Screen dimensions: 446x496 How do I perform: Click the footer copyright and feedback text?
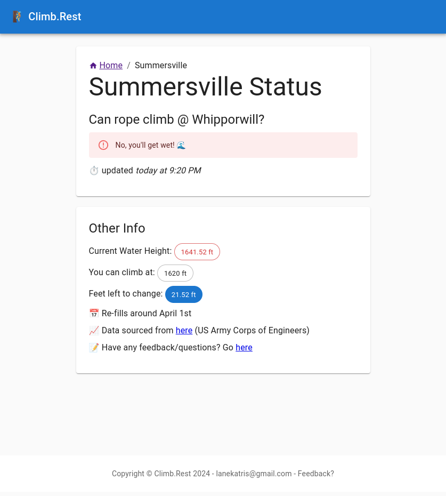tap(223, 474)
